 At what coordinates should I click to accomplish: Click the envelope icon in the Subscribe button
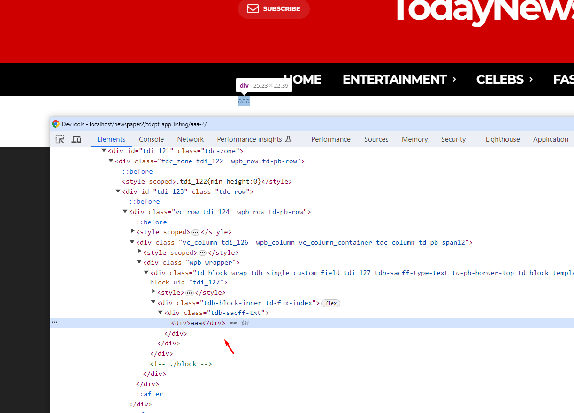(x=253, y=8)
